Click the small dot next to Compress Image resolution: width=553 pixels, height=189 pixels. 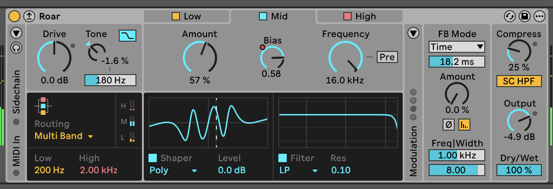(x=534, y=44)
